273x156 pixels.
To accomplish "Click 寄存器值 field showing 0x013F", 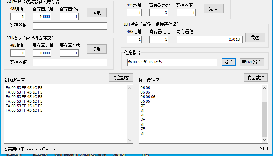I will 210,39.
